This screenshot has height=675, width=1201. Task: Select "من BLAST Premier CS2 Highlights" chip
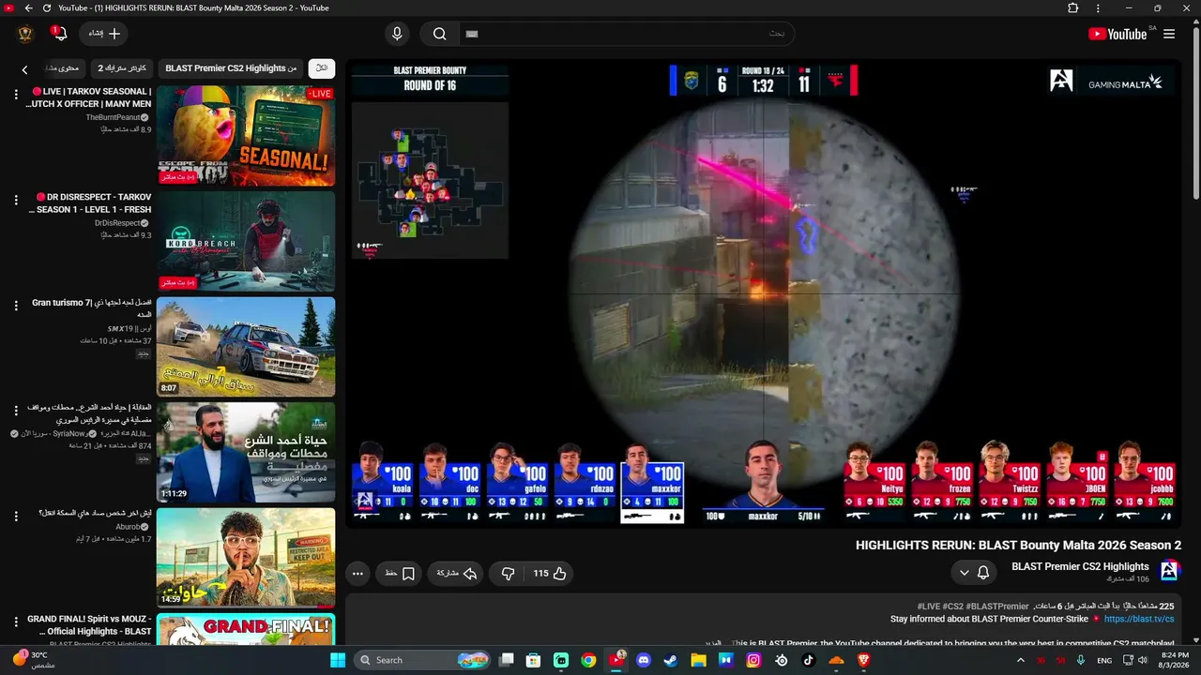pos(231,68)
